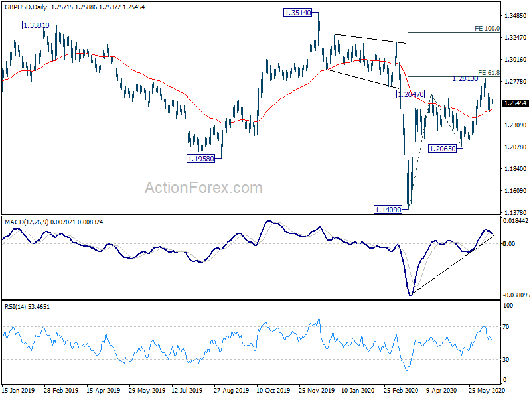Image resolution: width=531 pixels, height=398 pixels.
Task: Click the 27 Aug 2019 date label
Action: 231,391
